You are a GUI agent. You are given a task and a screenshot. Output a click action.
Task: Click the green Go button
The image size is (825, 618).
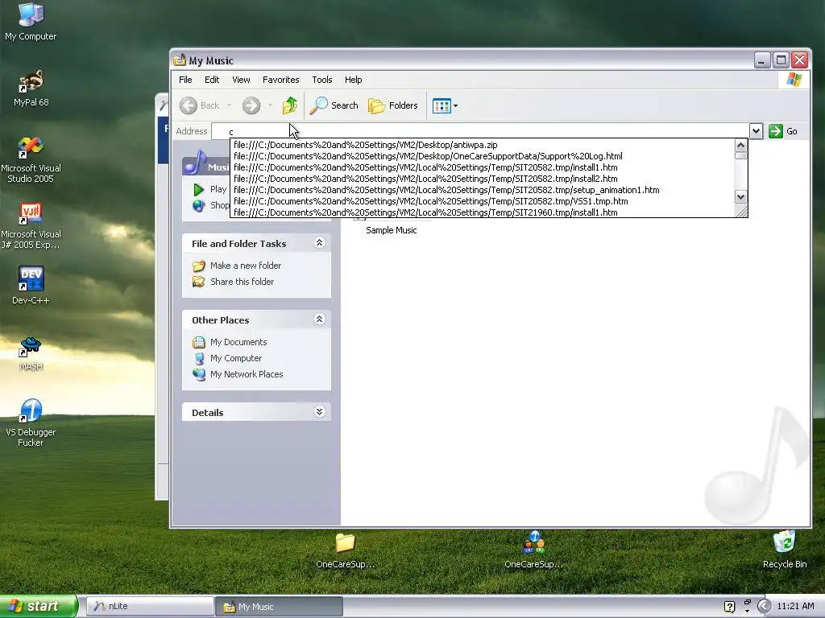tap(783, 131)
